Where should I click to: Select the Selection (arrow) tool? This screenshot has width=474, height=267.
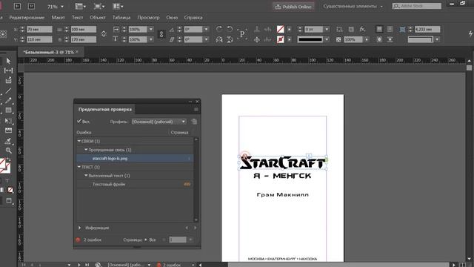tap(8, 61)
